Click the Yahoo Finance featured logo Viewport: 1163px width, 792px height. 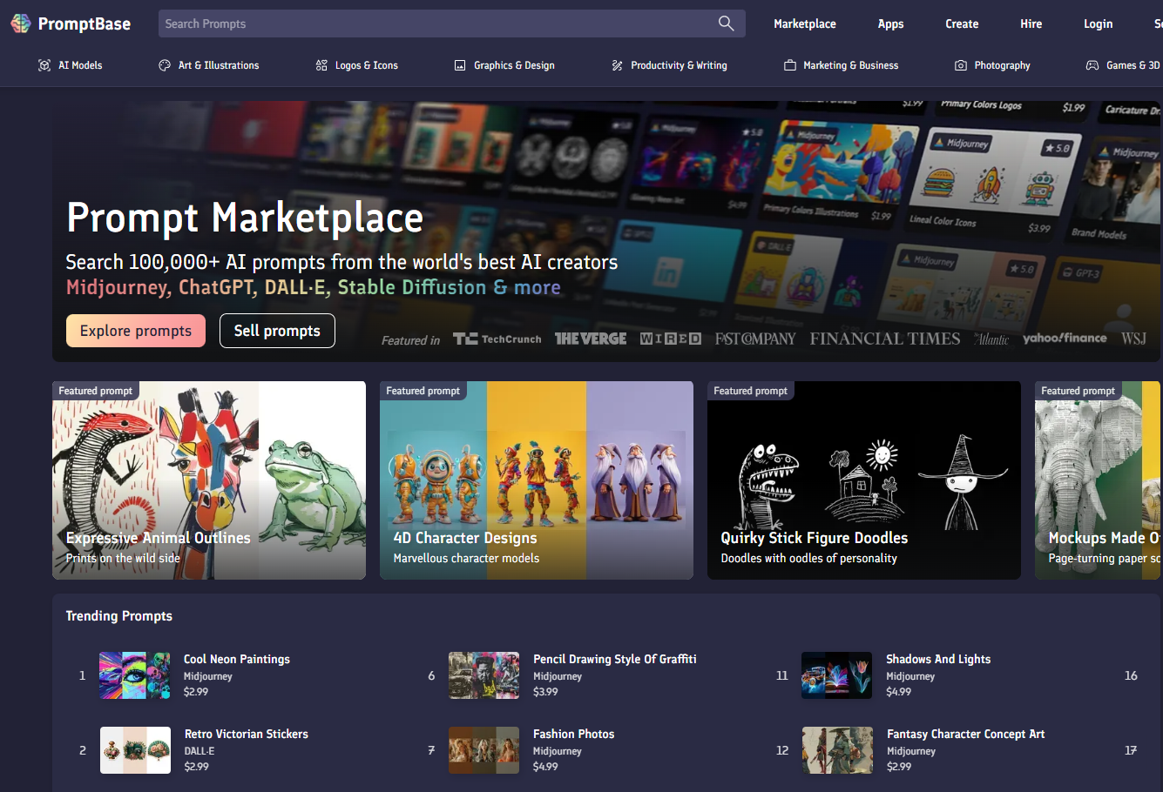tap(1065, 339)
